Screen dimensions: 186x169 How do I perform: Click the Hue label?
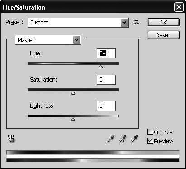coord(36,53)
